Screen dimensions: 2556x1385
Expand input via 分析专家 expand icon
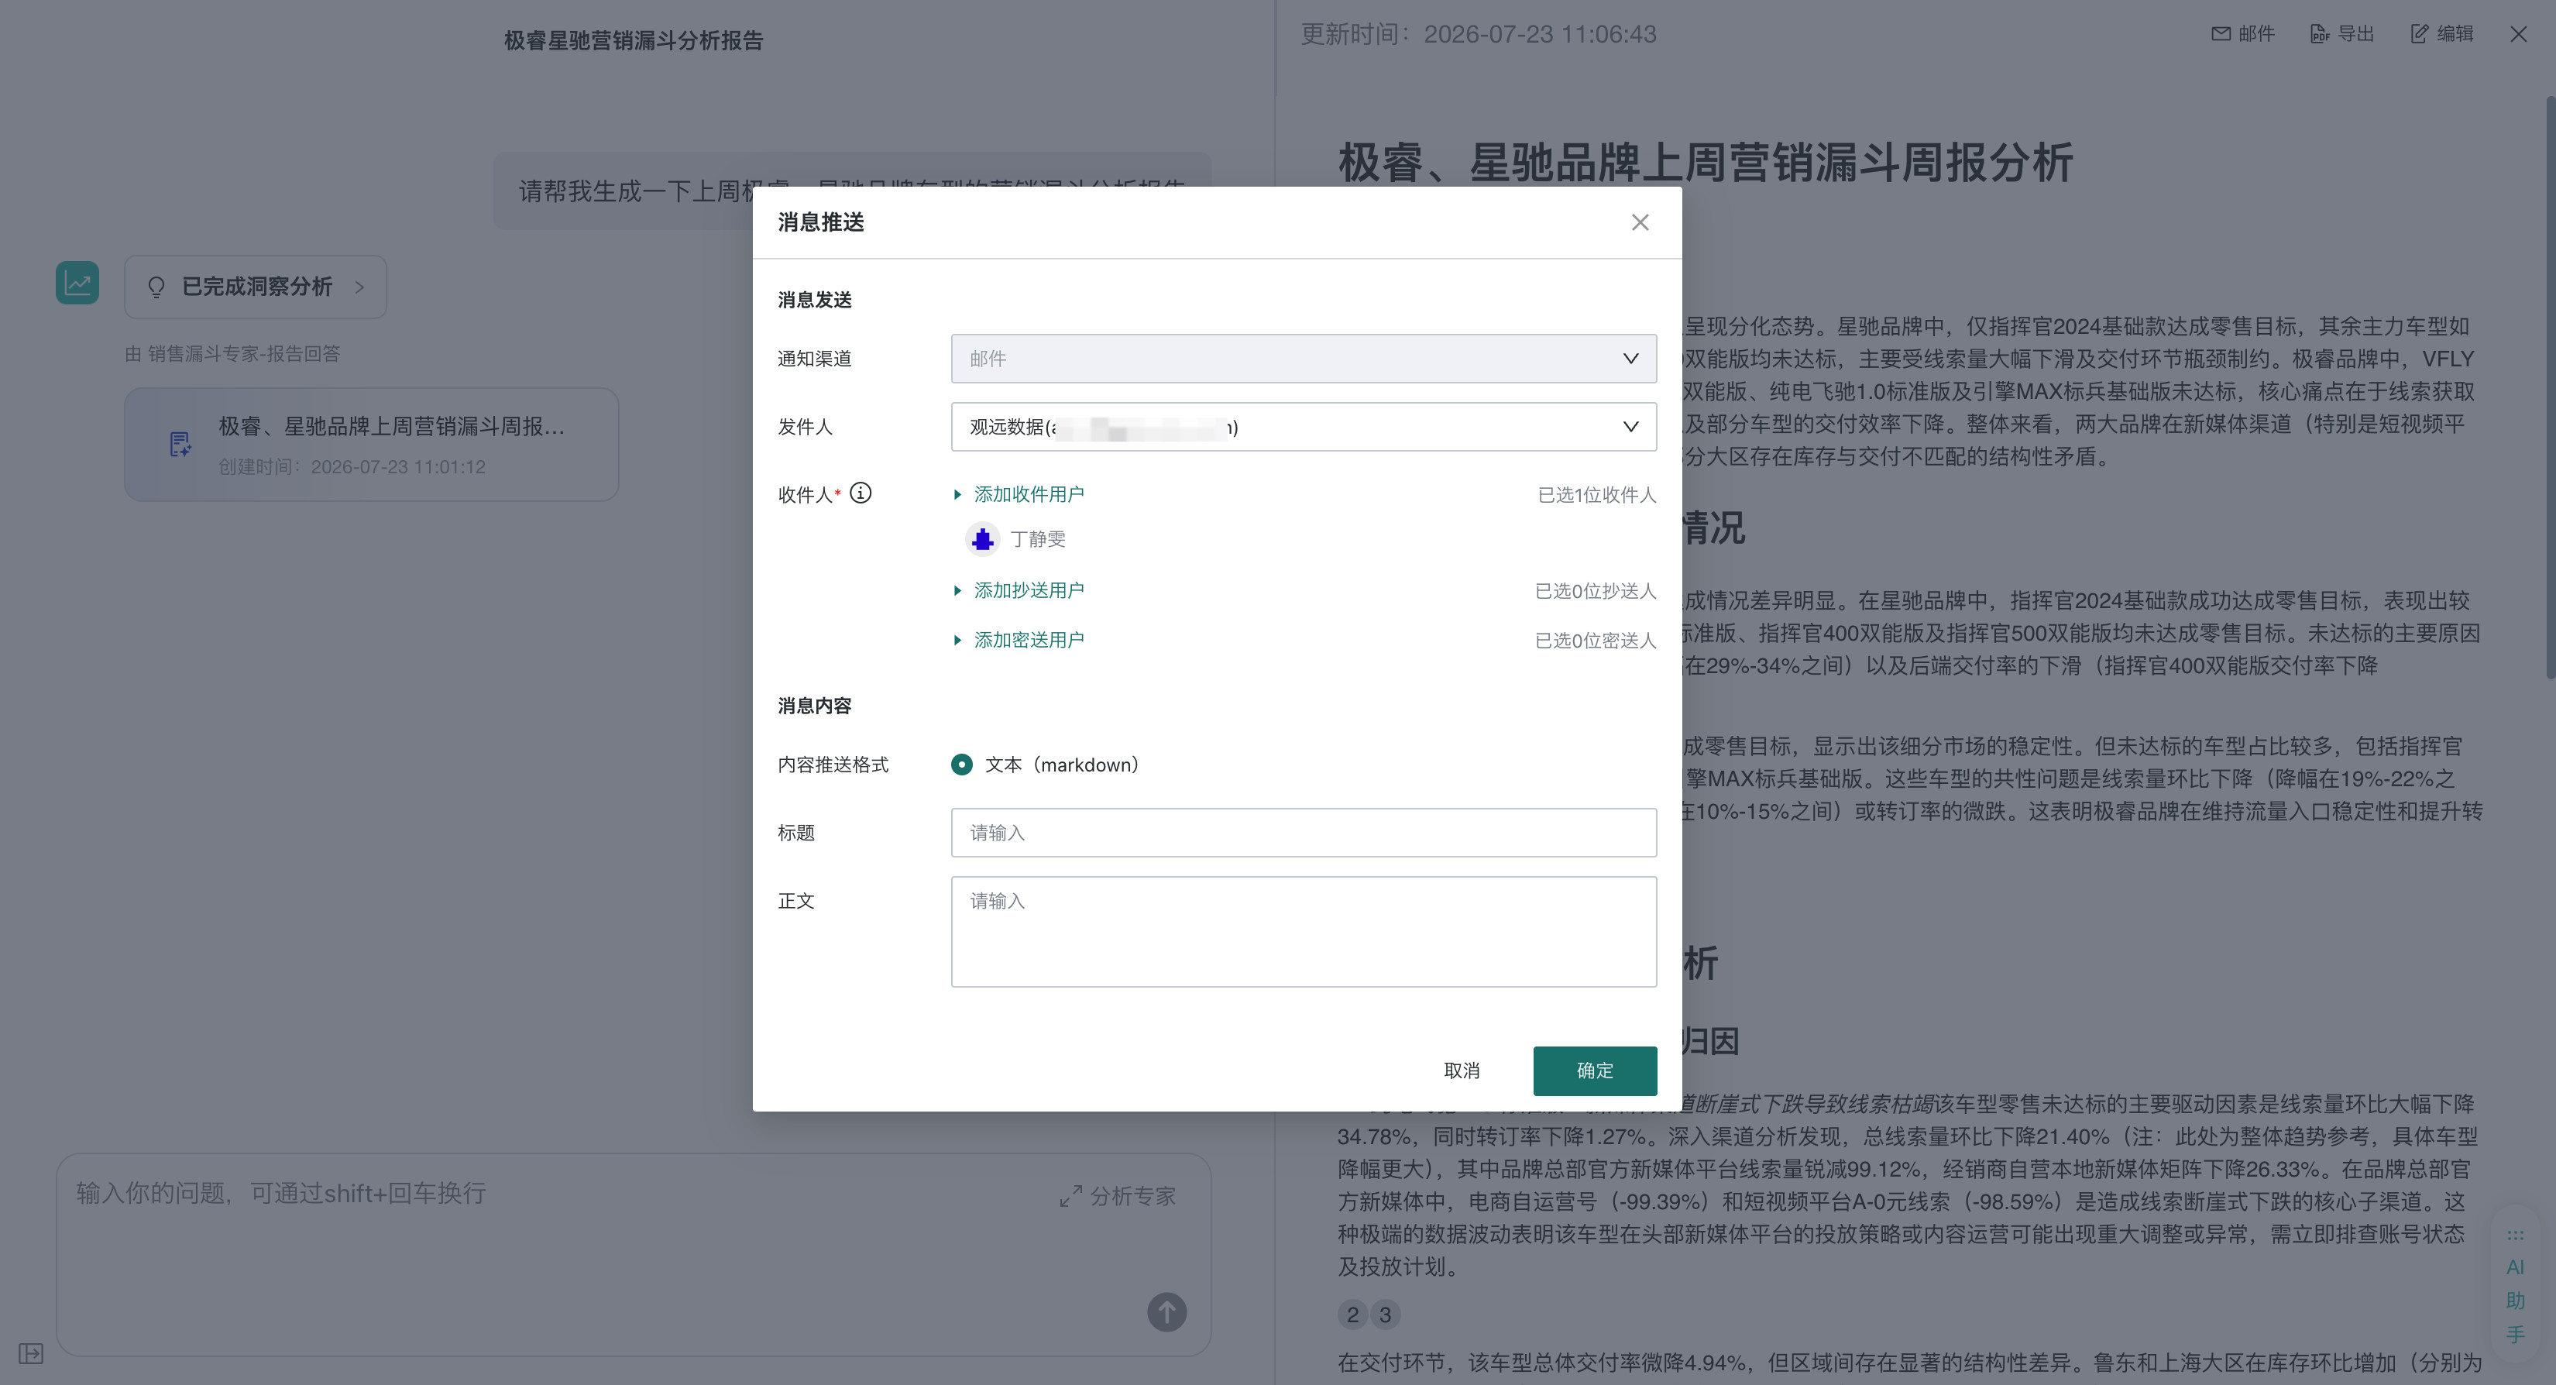(x=1070, y=1197)
